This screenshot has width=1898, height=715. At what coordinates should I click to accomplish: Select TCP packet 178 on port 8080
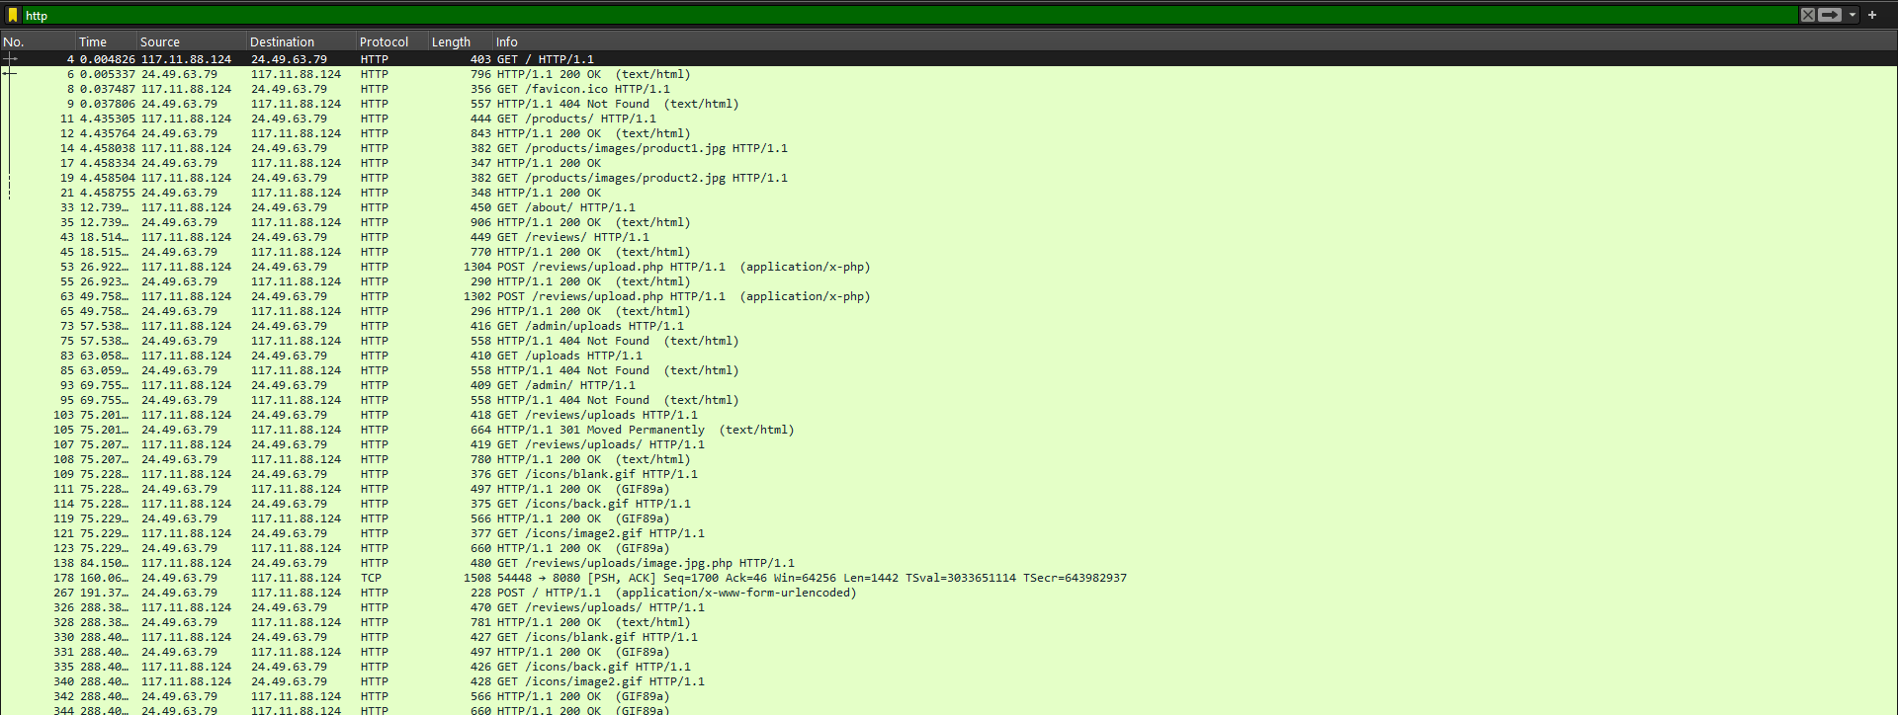pos(949,578)
